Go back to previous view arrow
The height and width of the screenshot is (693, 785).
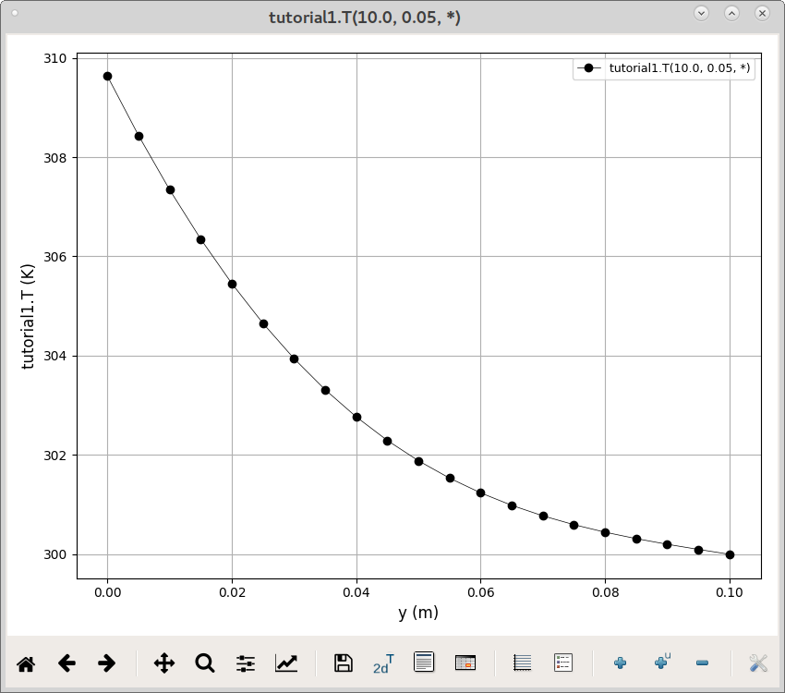click(x=66, y=663)
